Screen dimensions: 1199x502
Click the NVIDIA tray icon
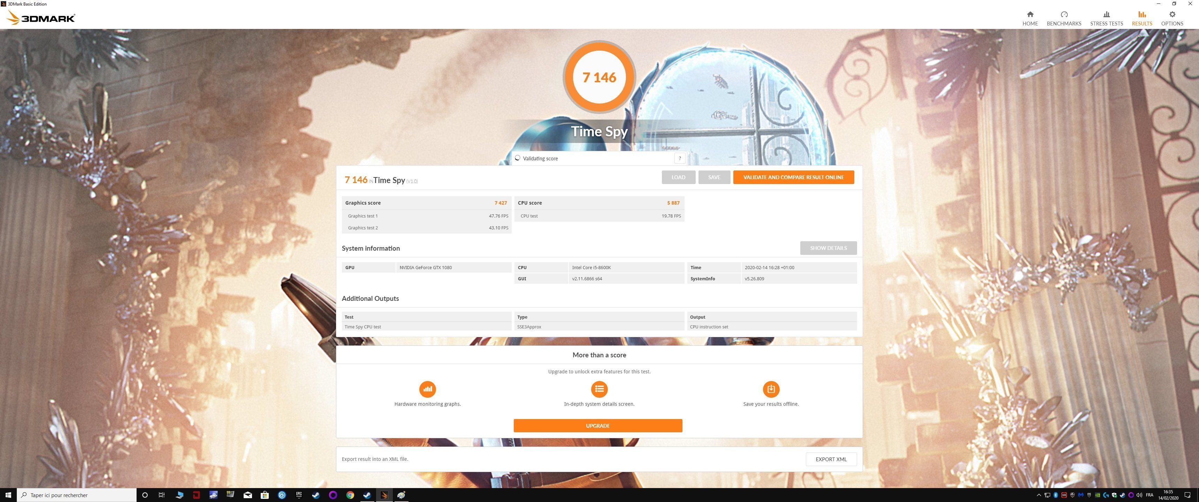(1098, 495)
